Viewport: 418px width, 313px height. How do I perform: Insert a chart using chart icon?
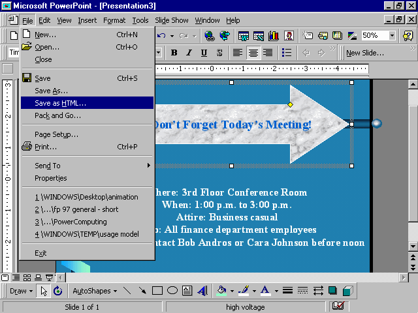click(274, 36)
